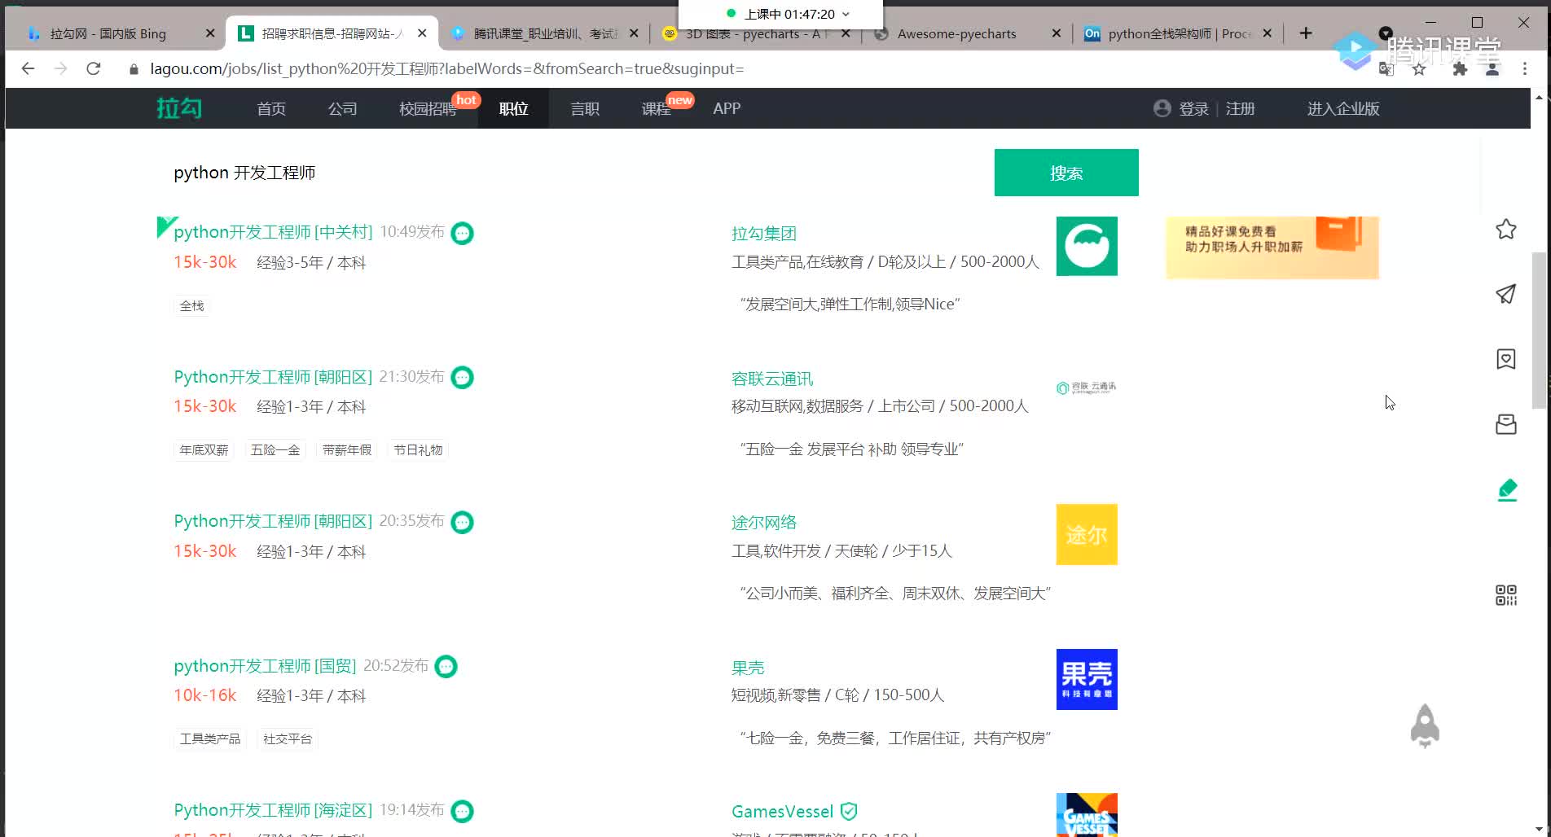Screen dimensions: 1551x837
Task: Click the user avatar icon beside 登录
Action: coord(1162,108)
